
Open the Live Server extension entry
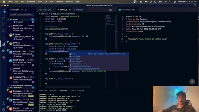(21, 28)
